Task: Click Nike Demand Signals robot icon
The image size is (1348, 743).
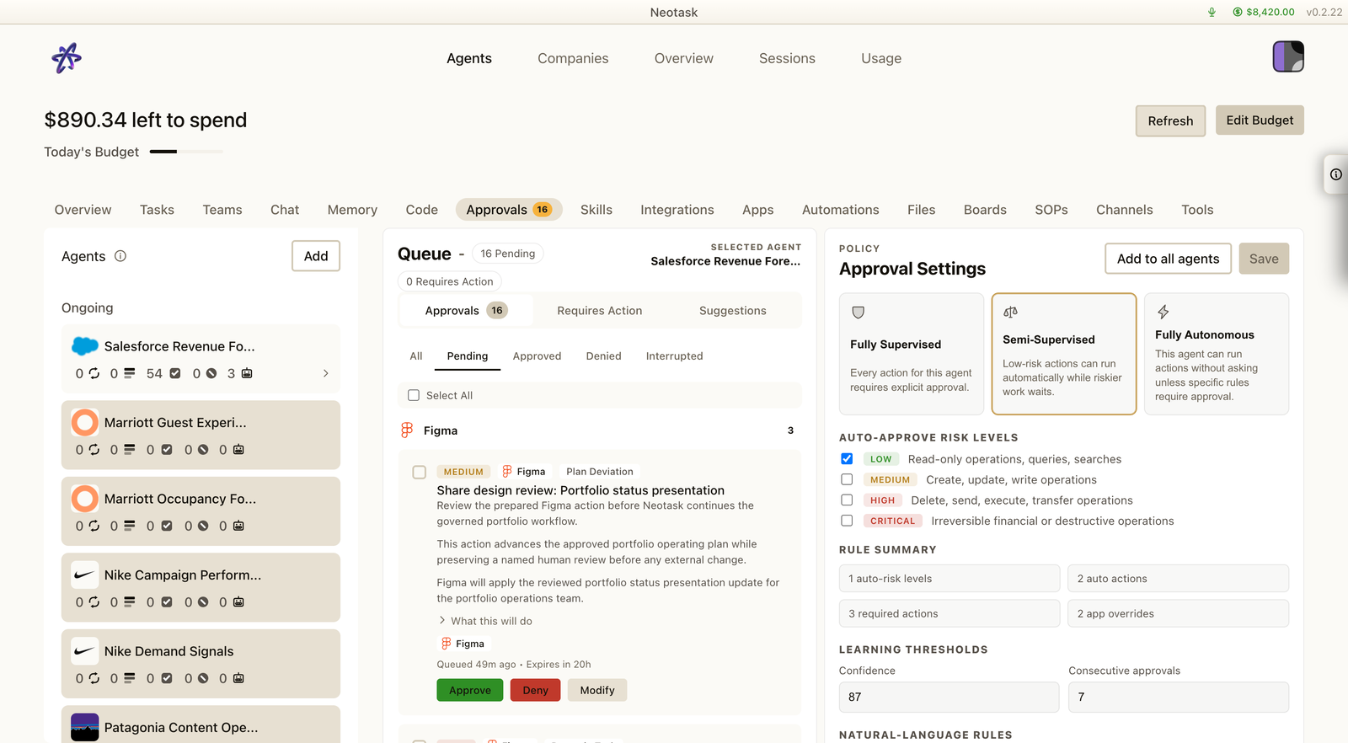Action: 238,678
